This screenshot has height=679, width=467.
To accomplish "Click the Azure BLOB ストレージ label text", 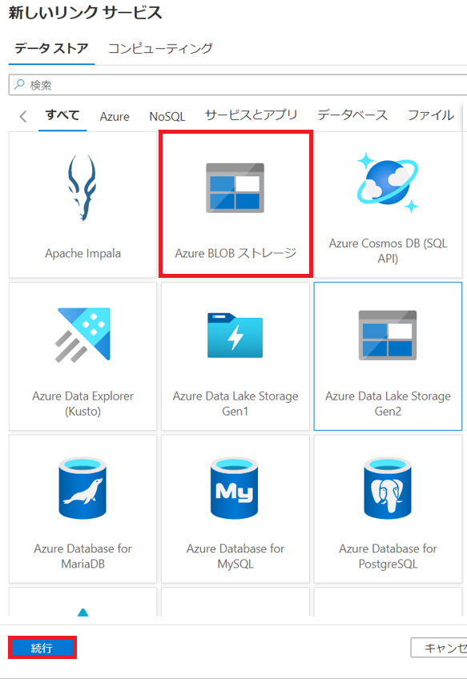I will 236,253.
